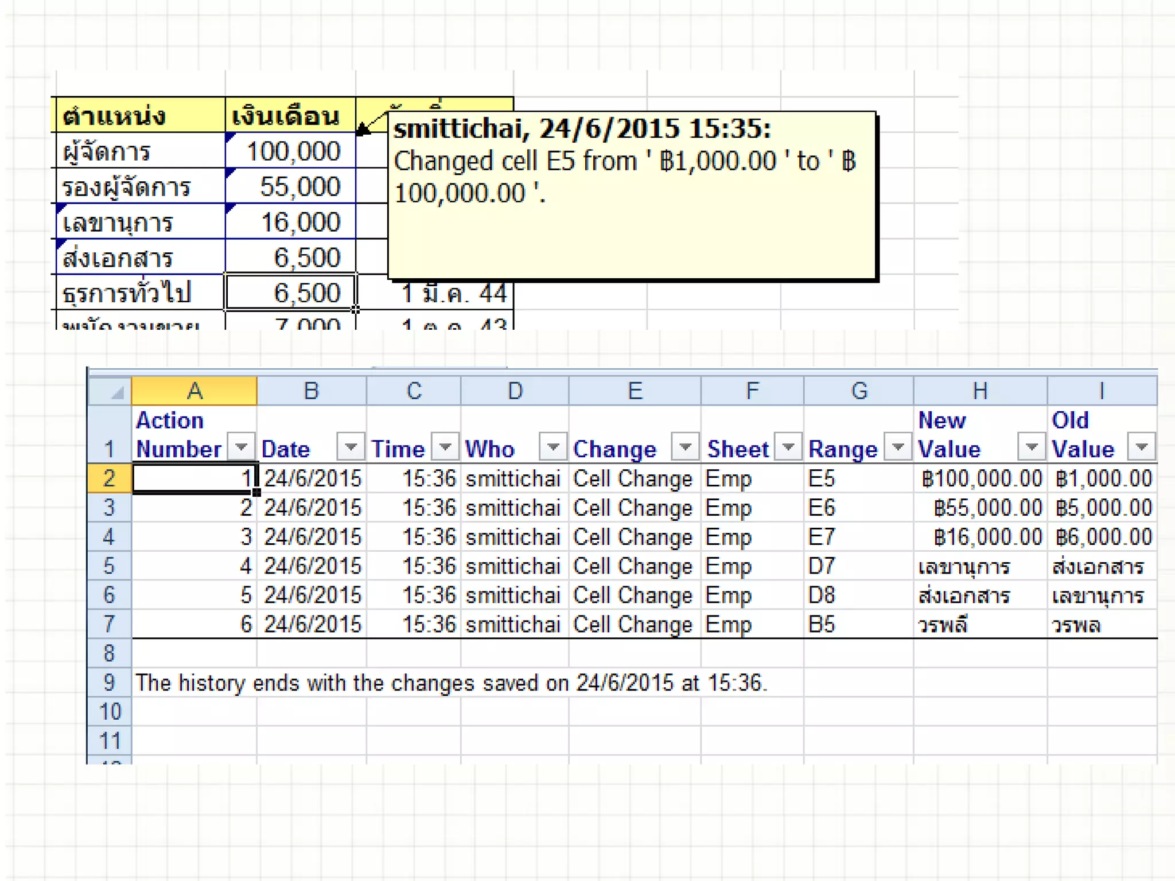Screen dimensions: 1175x881
Task: Select column E header in history sheet
Action: click(x=635, y=391)
